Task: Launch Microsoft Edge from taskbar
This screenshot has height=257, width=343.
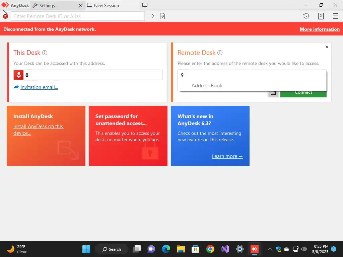Action: (166, 249)
